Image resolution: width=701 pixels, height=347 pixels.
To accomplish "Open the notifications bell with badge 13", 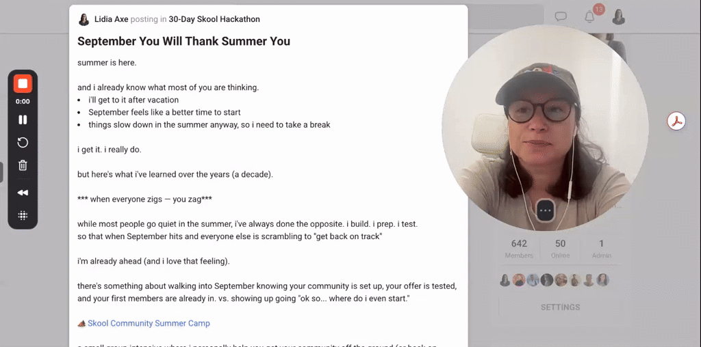I will click(590, 17).
